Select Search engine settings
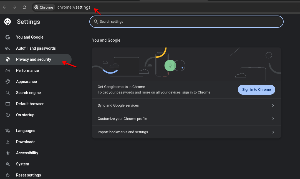300x179 pixels. click(36, 93)
